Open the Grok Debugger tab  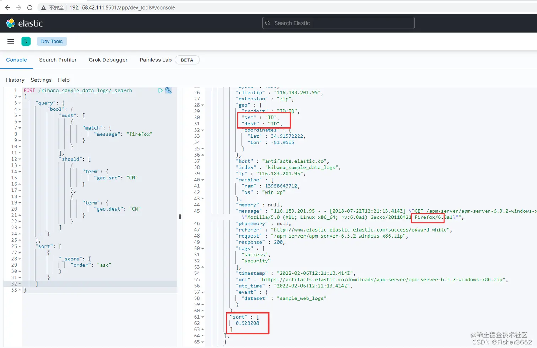point(108,60)
